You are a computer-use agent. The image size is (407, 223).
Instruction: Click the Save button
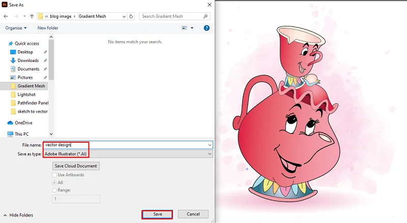point(157,214)
